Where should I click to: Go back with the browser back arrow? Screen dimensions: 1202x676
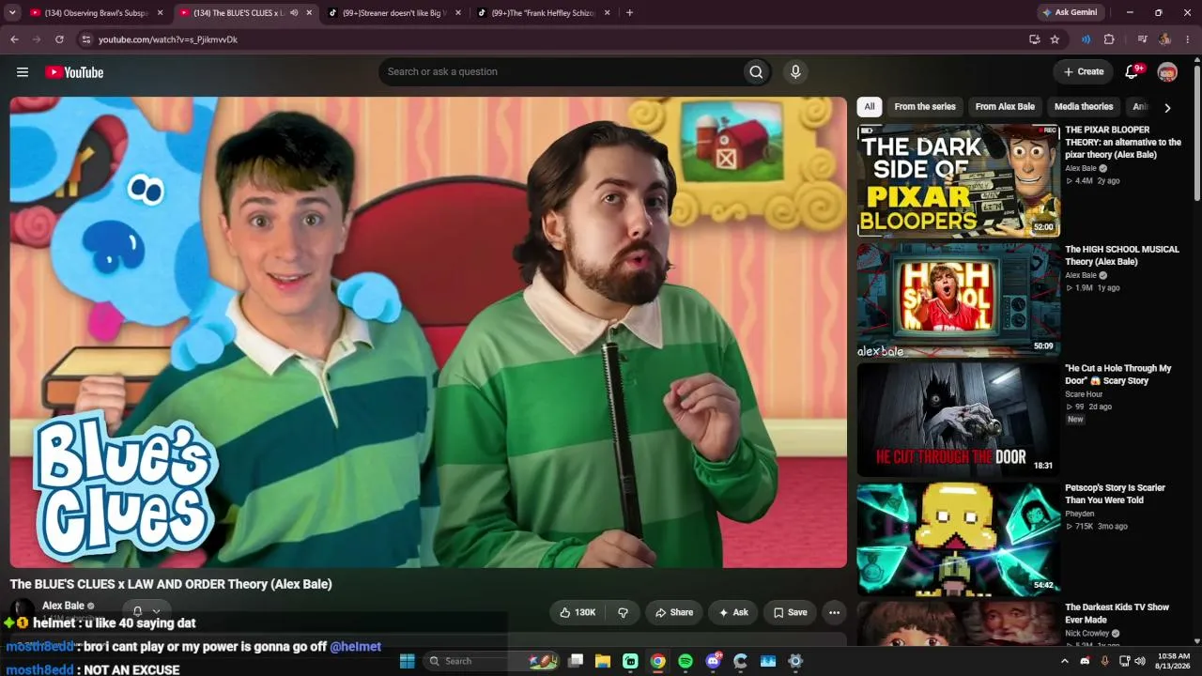pos(14,39)
